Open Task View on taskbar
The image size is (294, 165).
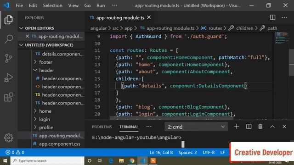(x=100, y=161)
